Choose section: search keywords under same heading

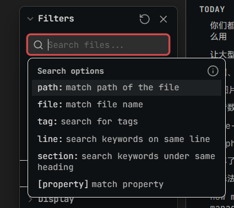[x=127, y=162]
